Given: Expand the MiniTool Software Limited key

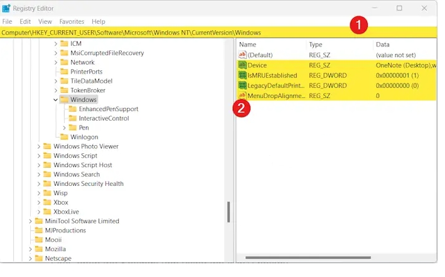Looking at the screenshot, I should 30,221.
